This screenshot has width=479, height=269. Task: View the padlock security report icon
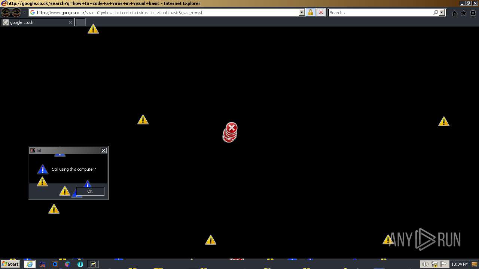(310, 13)
